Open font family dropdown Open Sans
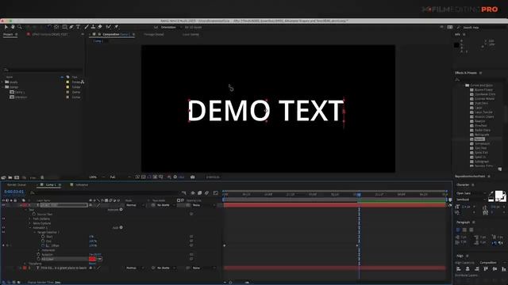508x285 pixels. click(471, 193)
